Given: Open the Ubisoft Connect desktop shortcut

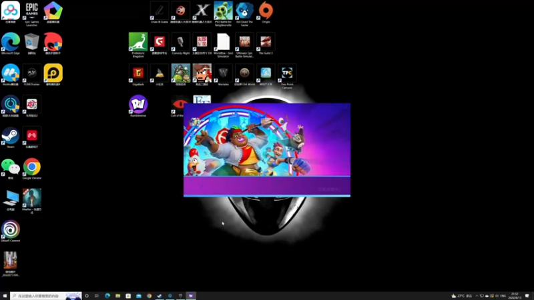Looking at the screenshot, I should [x=11, y=231].
